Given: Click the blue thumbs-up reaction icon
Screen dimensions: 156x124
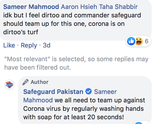Looking at the screenshot, I should 131,41.
